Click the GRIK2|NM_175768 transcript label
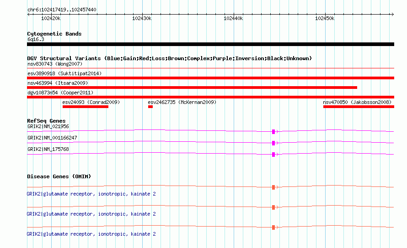This screenshot has height=248, width=407. tap(48, 149)
